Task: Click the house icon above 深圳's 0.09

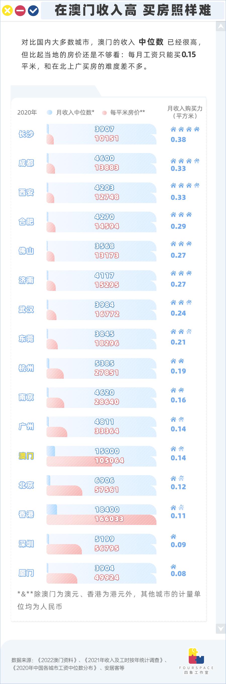Action: [x=173, y=537]
